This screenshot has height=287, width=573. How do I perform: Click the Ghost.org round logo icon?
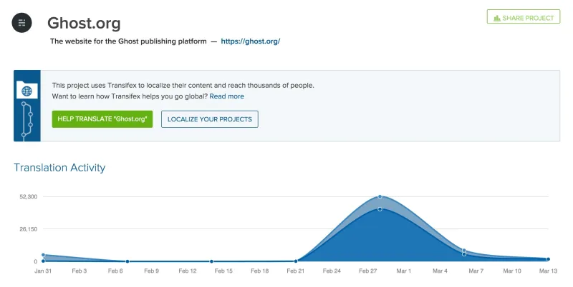22,23
